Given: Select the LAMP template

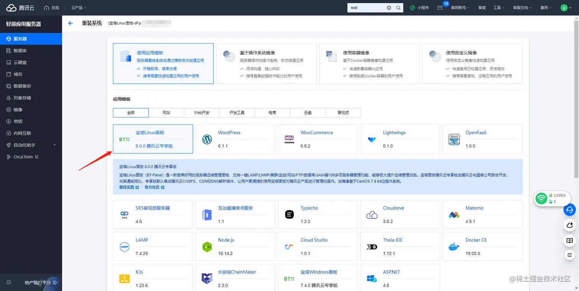Looking at the screenshot, I should tap(153, 247).
